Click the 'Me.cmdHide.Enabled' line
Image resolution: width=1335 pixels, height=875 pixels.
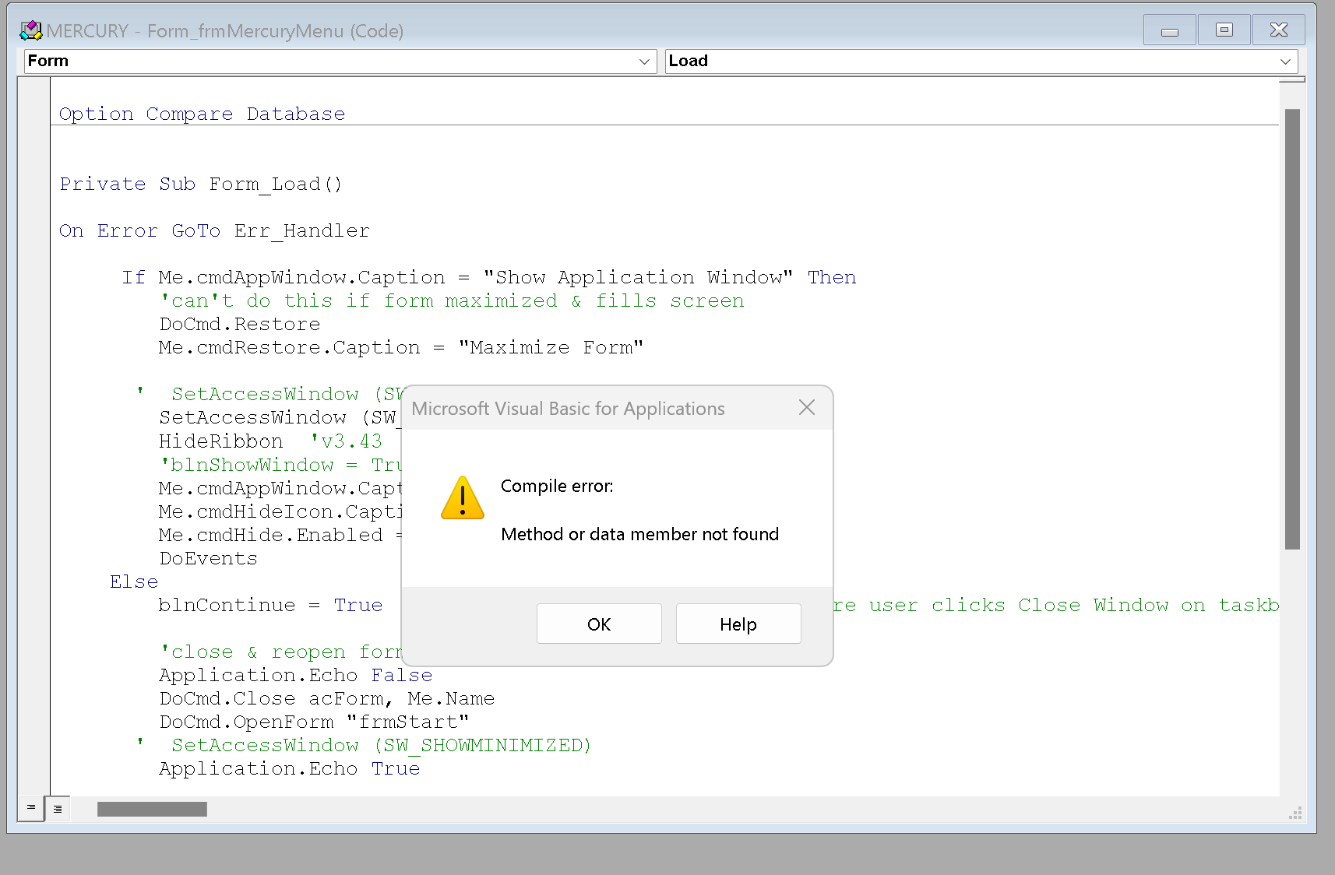click(x=280, y=535)
